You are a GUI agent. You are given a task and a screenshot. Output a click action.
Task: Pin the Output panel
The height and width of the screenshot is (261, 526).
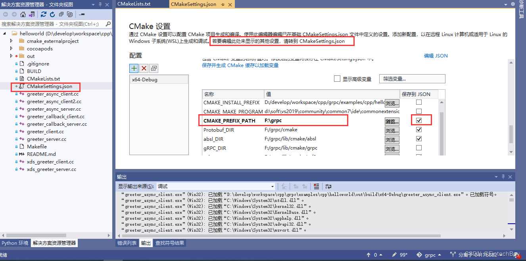pyautogui.click(x=503, y=177)
